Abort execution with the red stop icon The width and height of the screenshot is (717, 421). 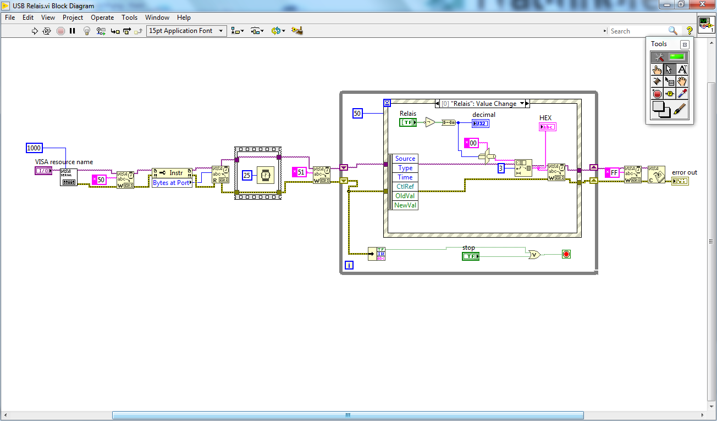click(60, 31)
